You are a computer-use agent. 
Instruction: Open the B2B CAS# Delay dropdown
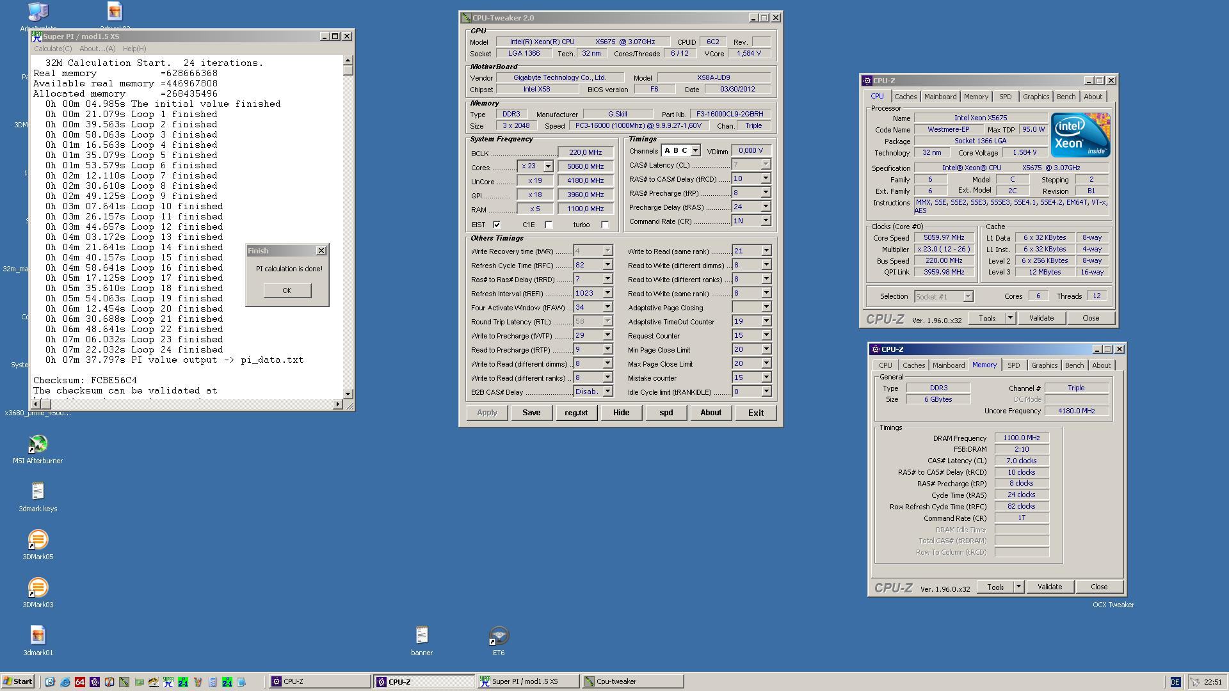tap(607, 392)
